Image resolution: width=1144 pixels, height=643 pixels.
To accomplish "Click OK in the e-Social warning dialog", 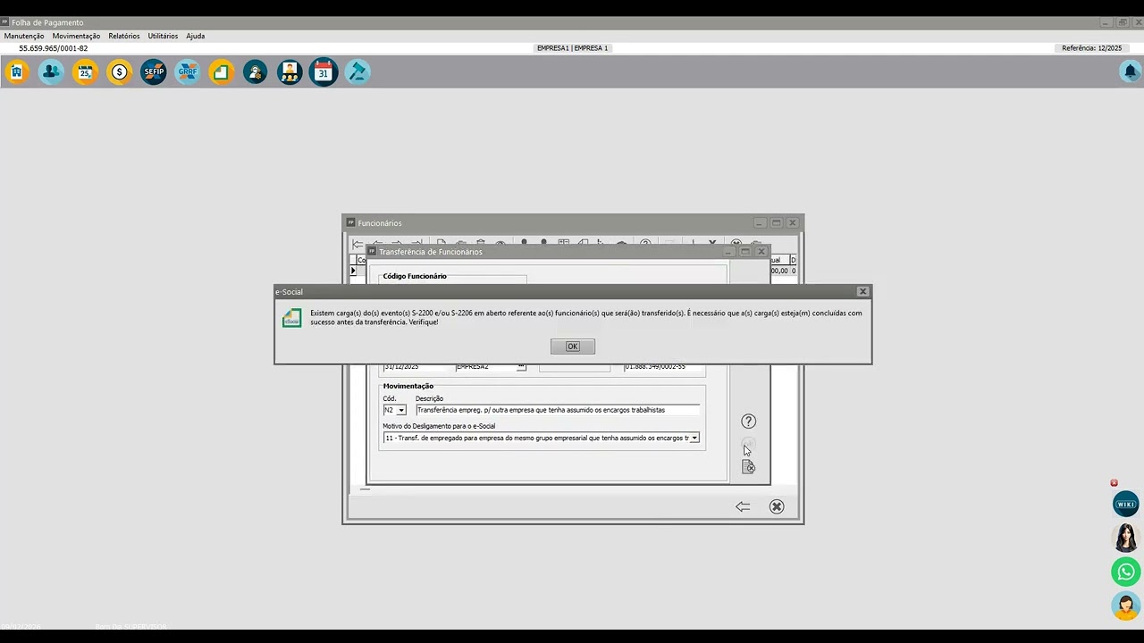I will pyautogui.click(x=573, y=347).
